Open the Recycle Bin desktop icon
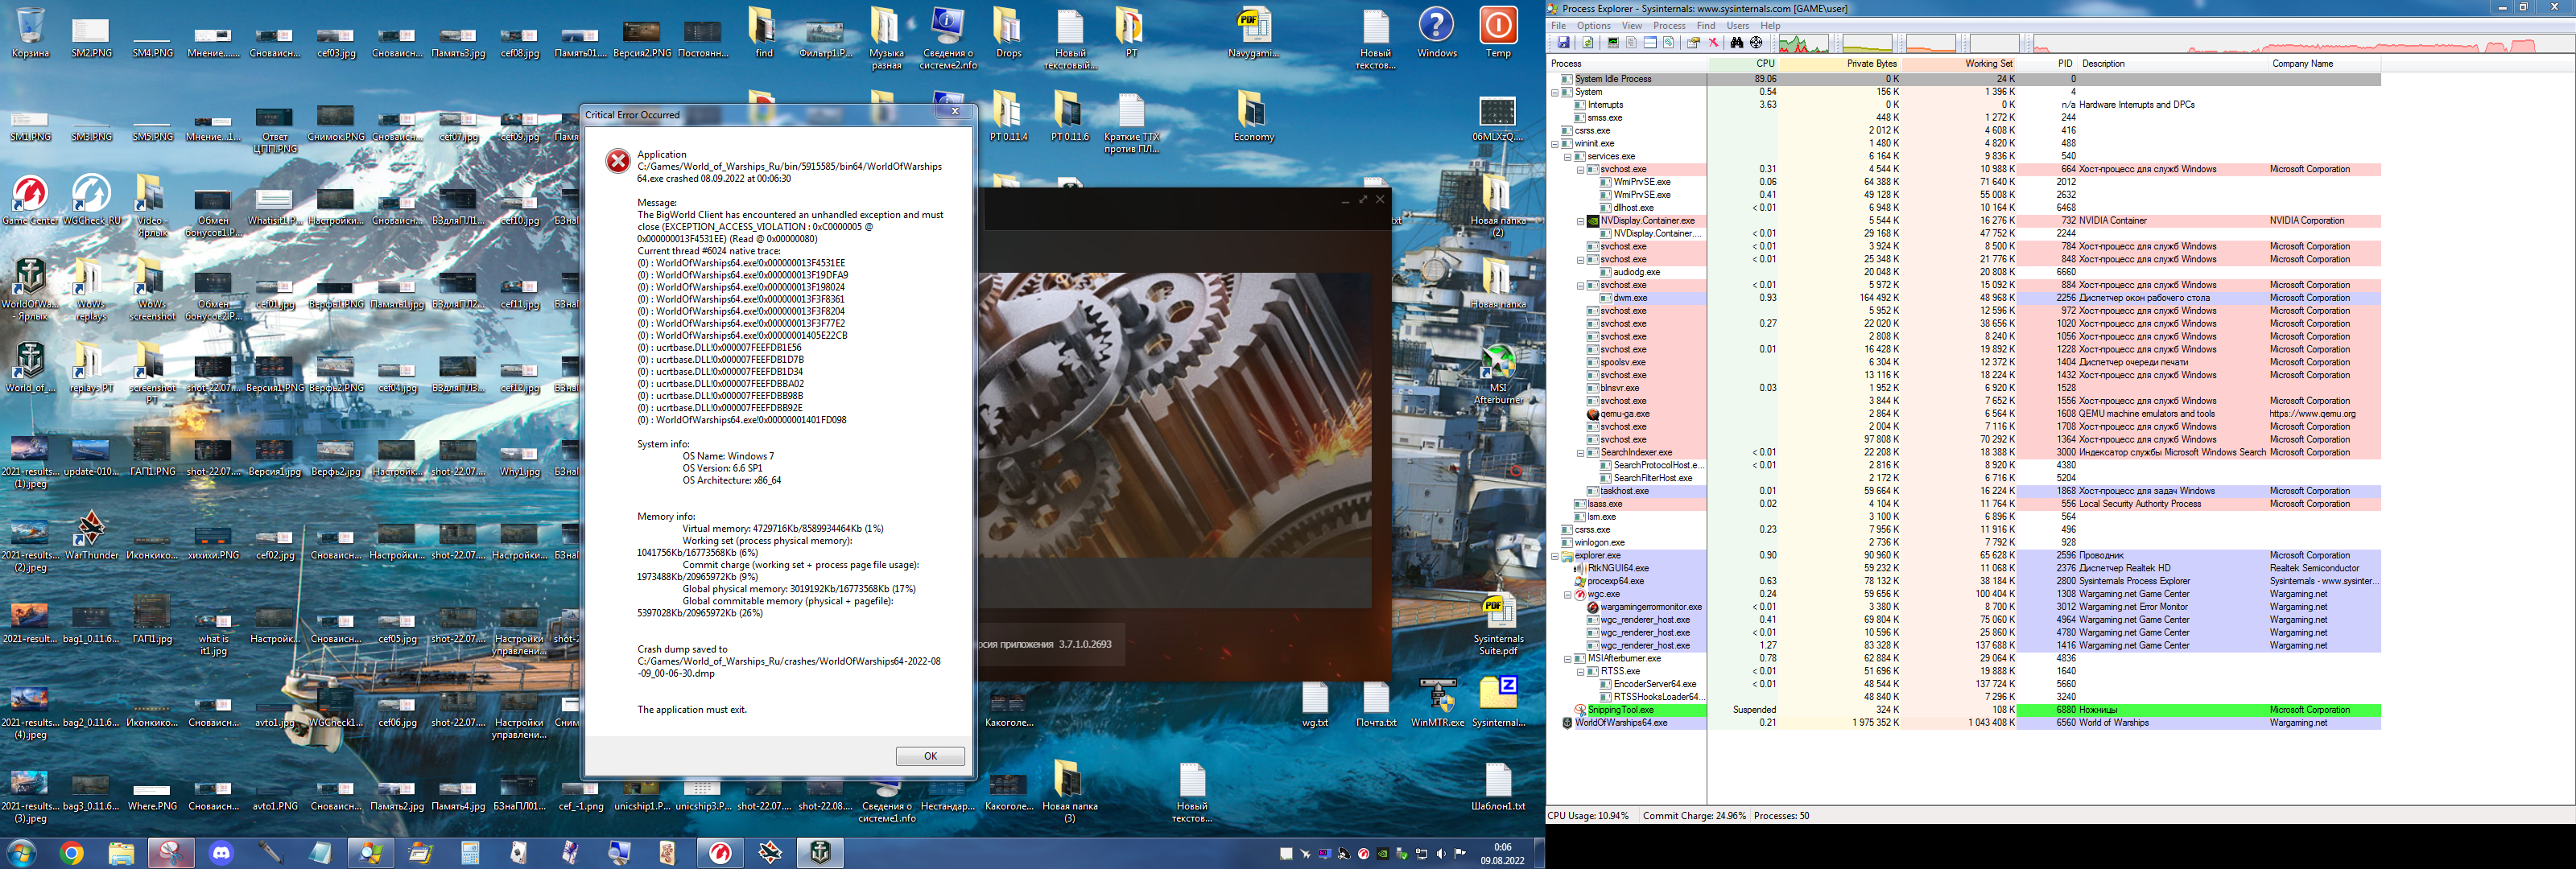The width and height of the screenshot is (2576, 869). (31, 33)
